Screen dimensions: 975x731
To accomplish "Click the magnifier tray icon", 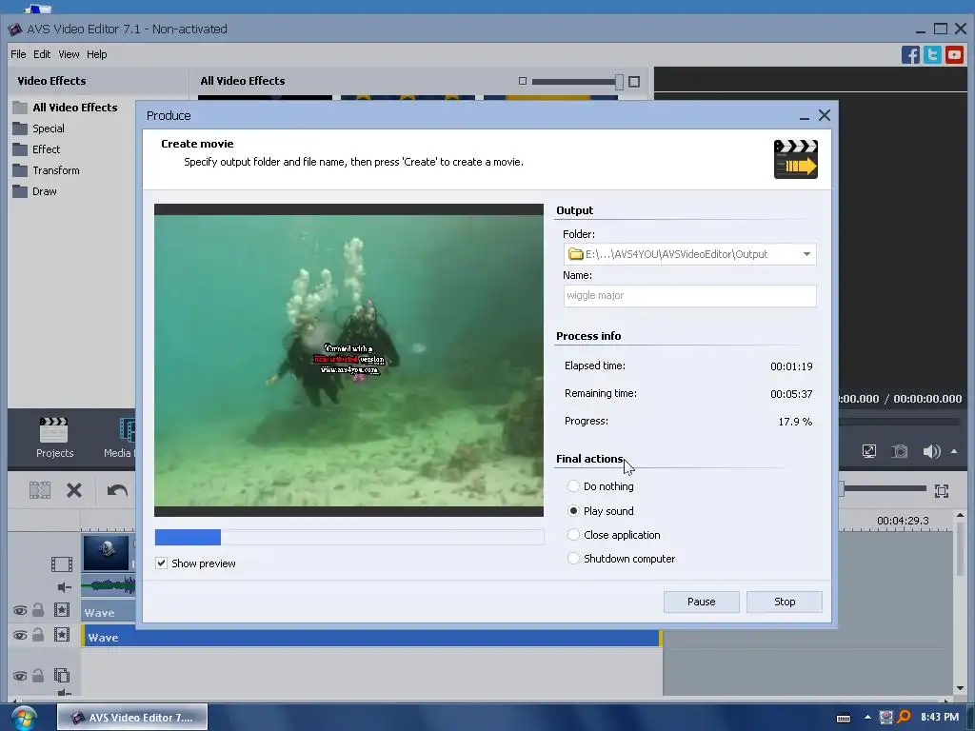I will click(x=904, y=717).
